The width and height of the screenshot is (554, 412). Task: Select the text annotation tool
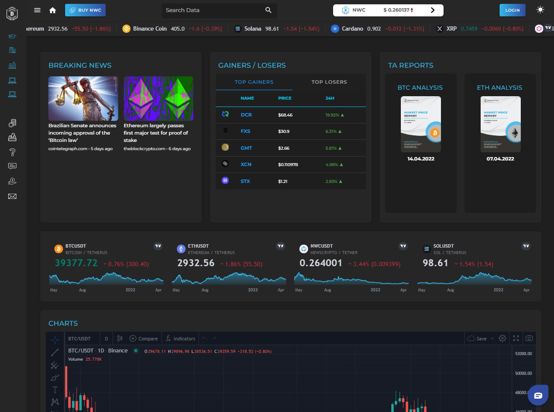(x=55, y=390)
